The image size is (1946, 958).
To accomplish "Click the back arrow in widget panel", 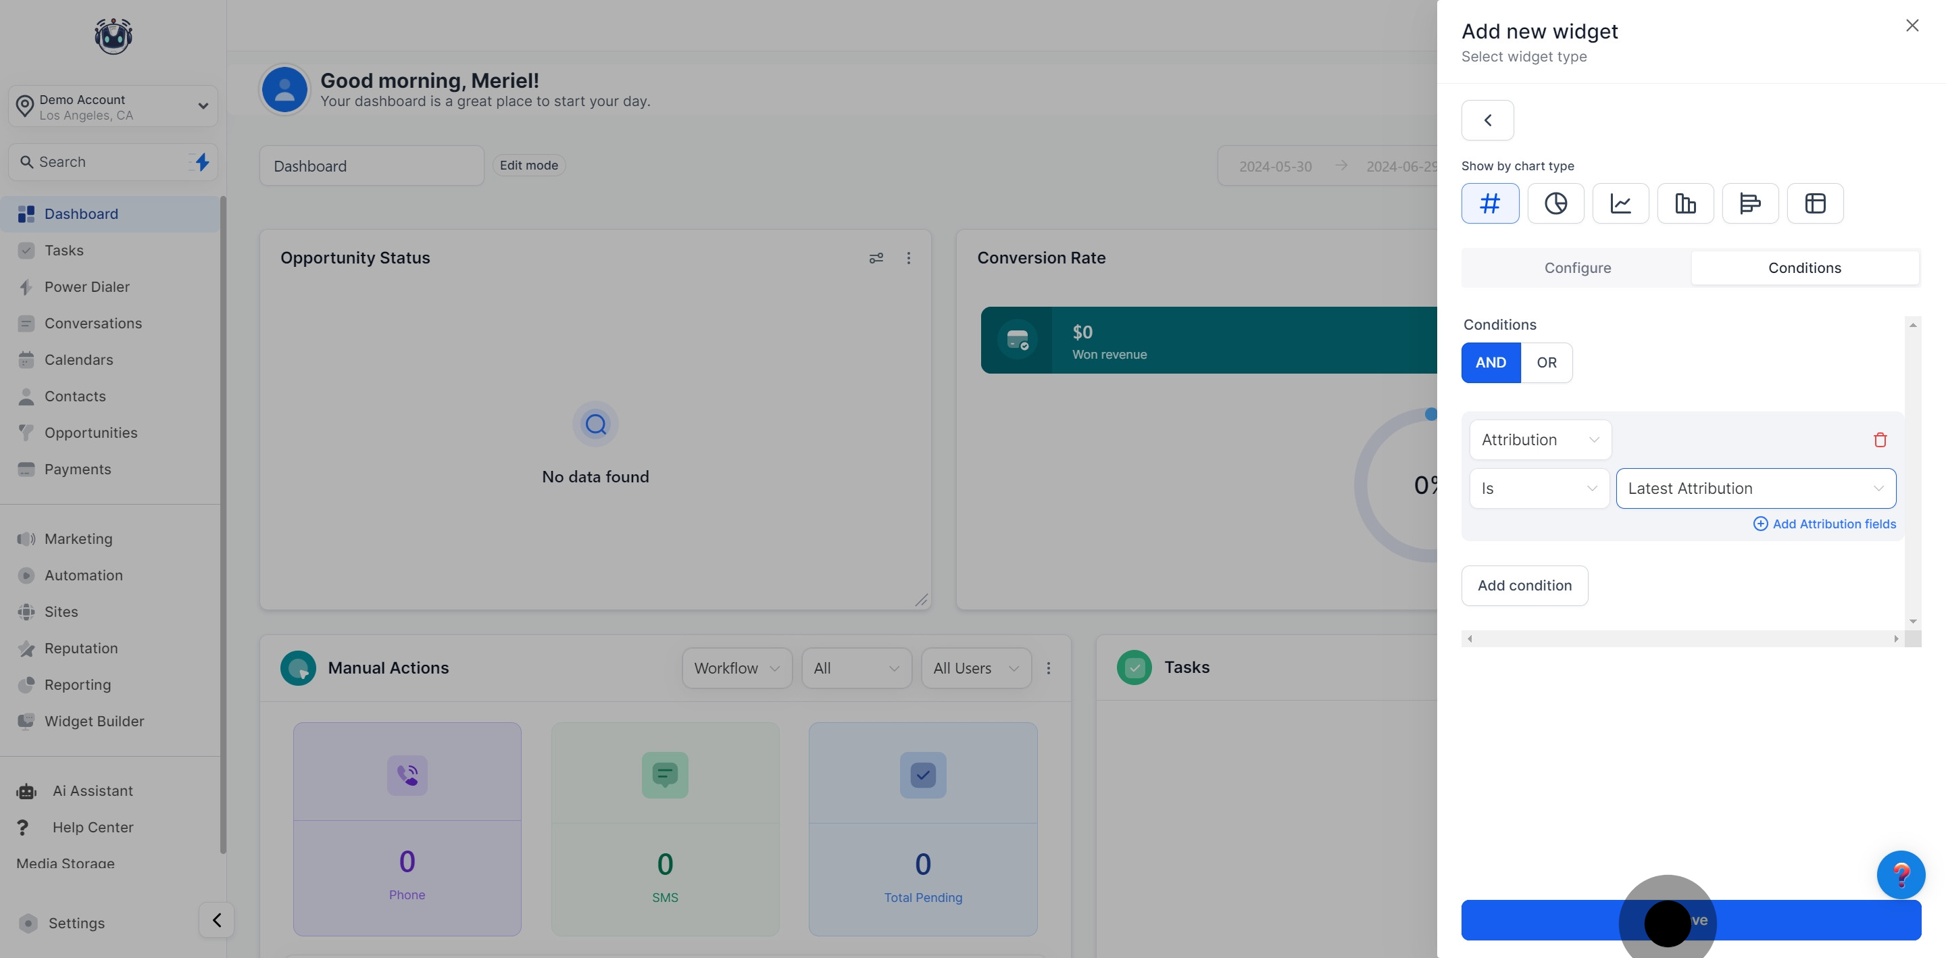I will 1487,120.
